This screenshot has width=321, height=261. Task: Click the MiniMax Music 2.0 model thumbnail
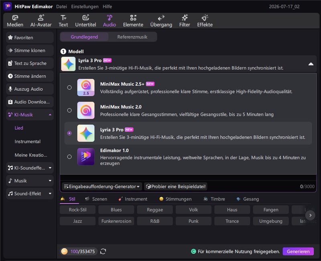pos(86,111)
